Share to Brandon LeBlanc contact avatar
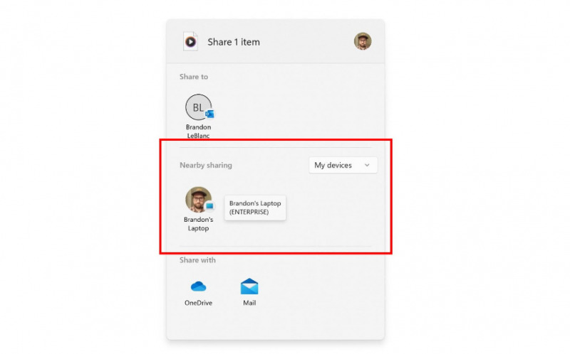Screen dimensions: 570x354 coord(198,107)
